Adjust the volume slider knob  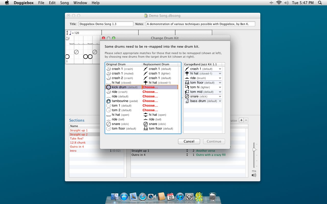click(x=254, y=149)
